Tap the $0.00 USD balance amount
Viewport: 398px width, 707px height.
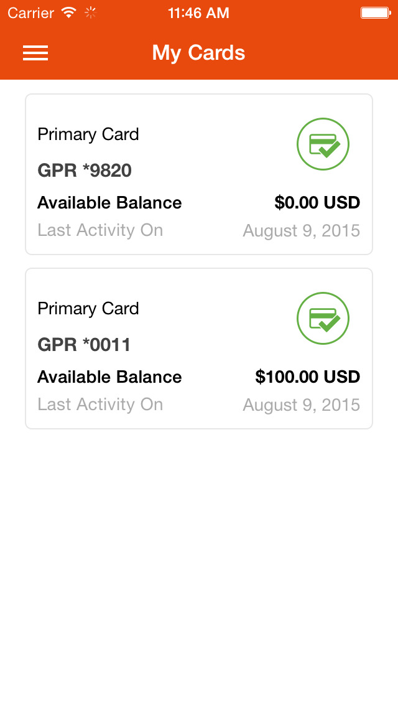tap(317, 203)
